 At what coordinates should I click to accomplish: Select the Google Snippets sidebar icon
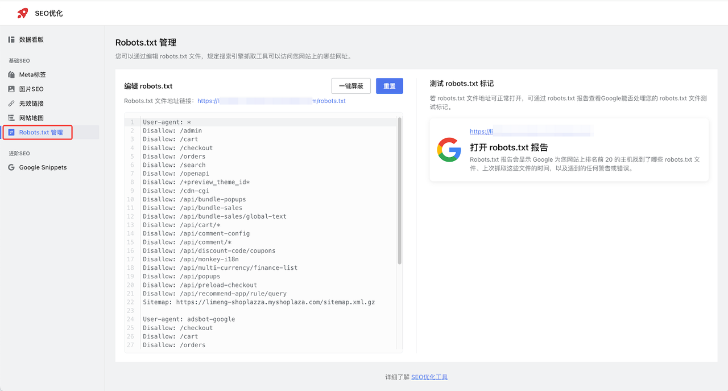tap(12, 167)
